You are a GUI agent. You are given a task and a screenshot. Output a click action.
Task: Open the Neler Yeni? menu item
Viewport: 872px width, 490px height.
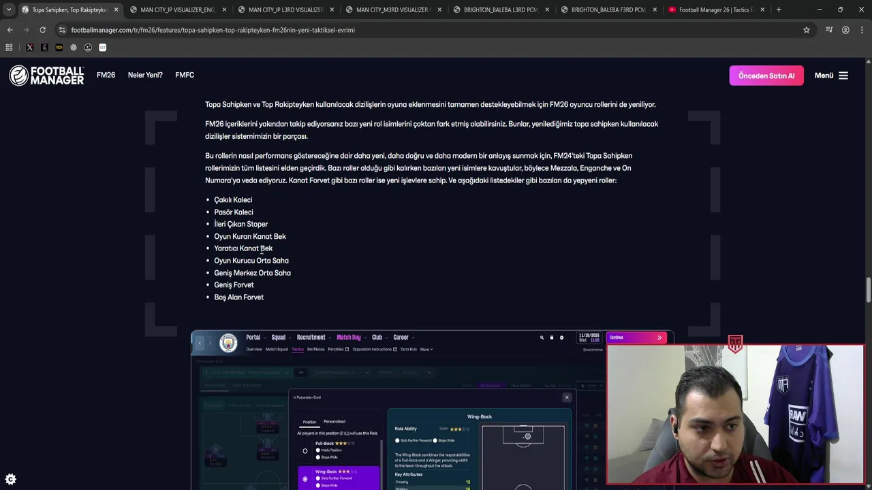(145, 75)
